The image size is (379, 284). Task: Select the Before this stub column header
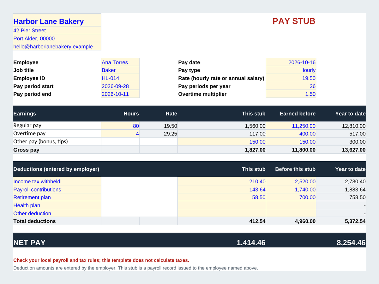coord(295,169)
